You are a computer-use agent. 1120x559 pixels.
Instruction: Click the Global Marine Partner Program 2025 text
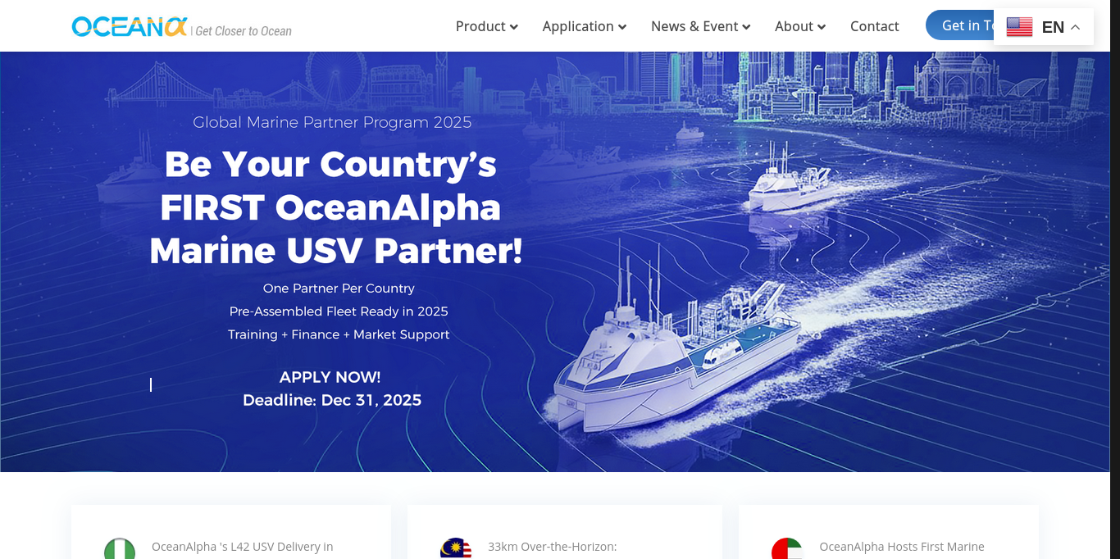click(332, 122)
